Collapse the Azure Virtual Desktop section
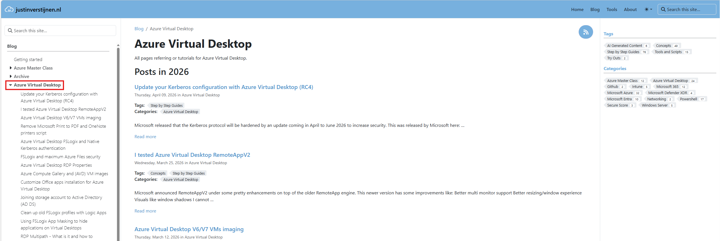Screen dimensions: 720x241 pyautogui.click(x=10, y=85)
